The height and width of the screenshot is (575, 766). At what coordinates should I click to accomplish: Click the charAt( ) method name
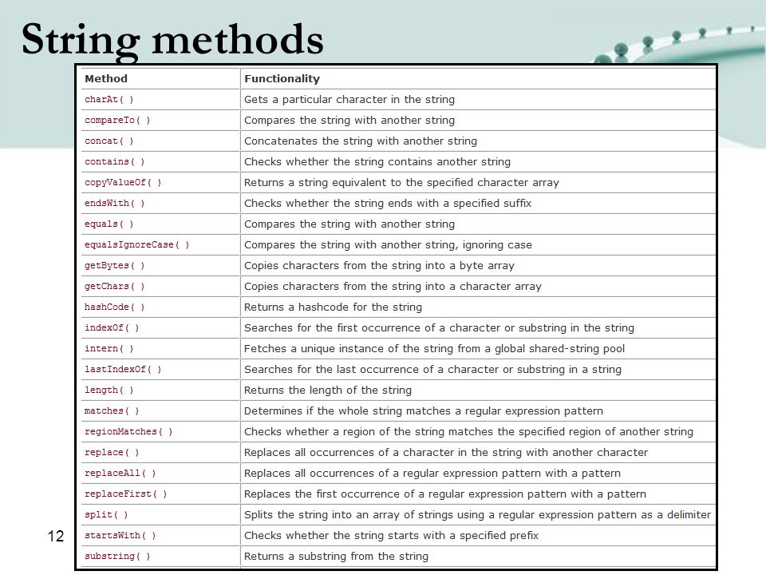[109, 99]
